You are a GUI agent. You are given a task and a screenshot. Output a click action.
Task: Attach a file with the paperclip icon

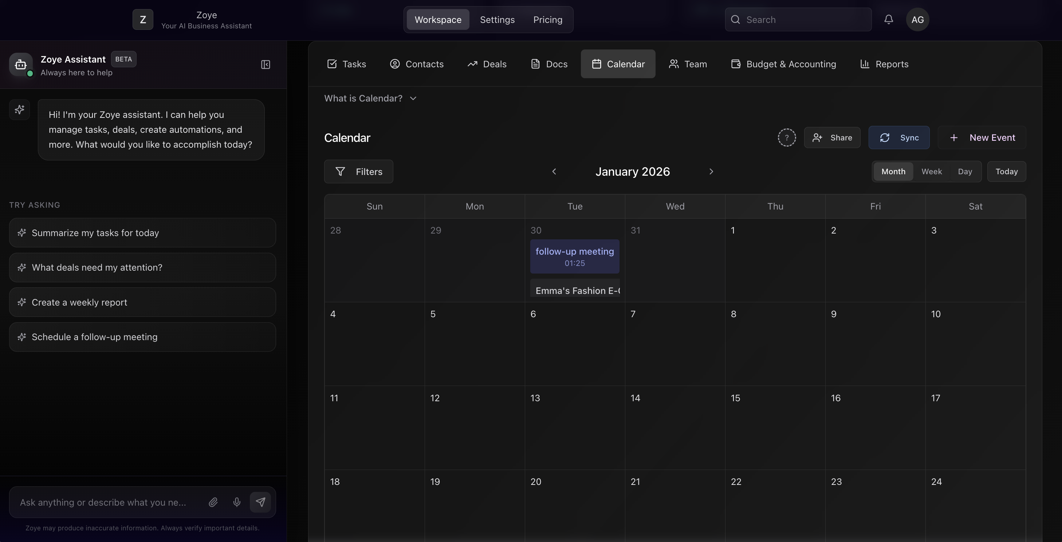tap(213, 502)
